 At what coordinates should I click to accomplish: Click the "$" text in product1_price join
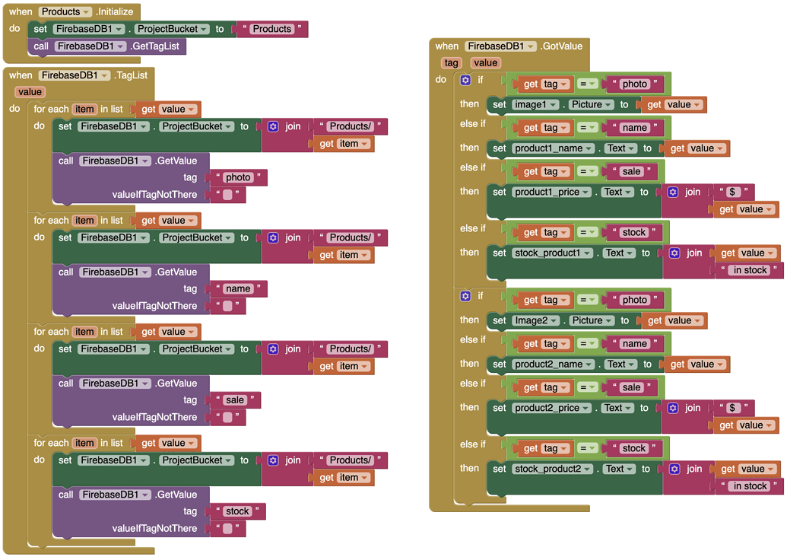point(733,193)
